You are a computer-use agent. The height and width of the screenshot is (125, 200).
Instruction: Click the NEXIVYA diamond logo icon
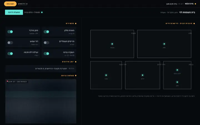coord(195,4)
